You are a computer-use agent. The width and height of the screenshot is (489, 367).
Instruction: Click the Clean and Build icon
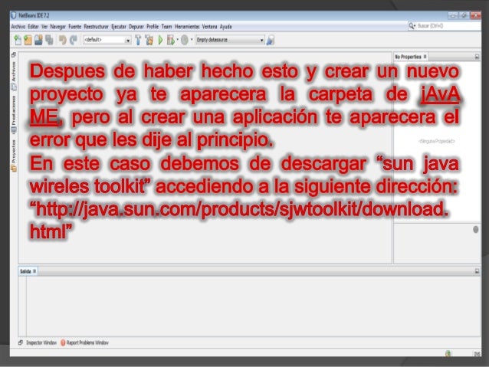(x=149, y=40)
